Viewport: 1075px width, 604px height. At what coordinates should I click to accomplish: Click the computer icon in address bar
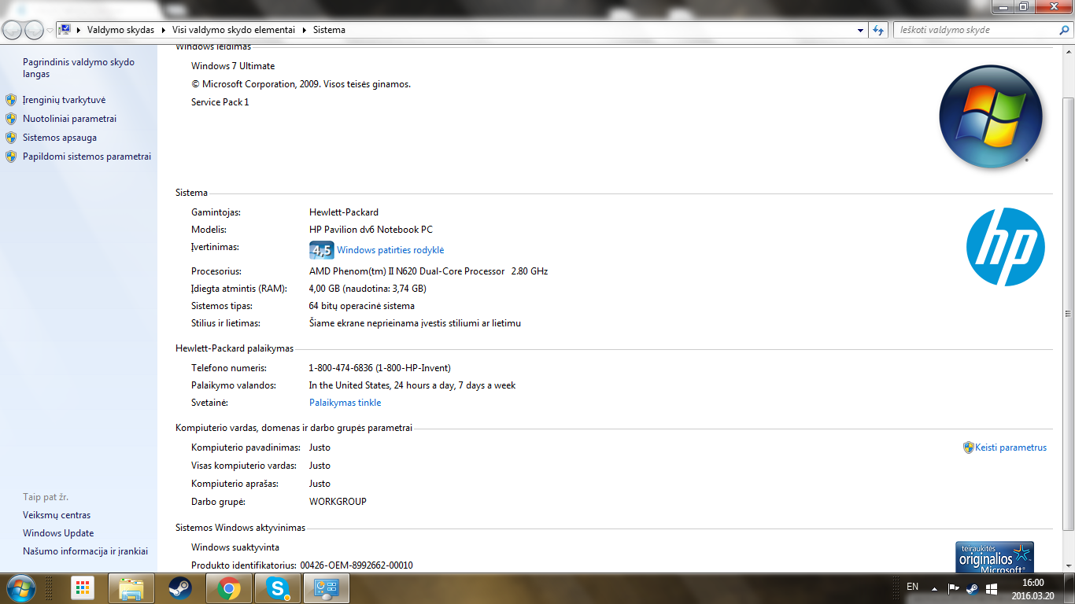[x=66, y=30]
